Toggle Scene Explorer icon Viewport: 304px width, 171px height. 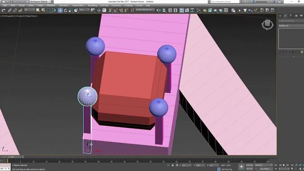point(170,10)
